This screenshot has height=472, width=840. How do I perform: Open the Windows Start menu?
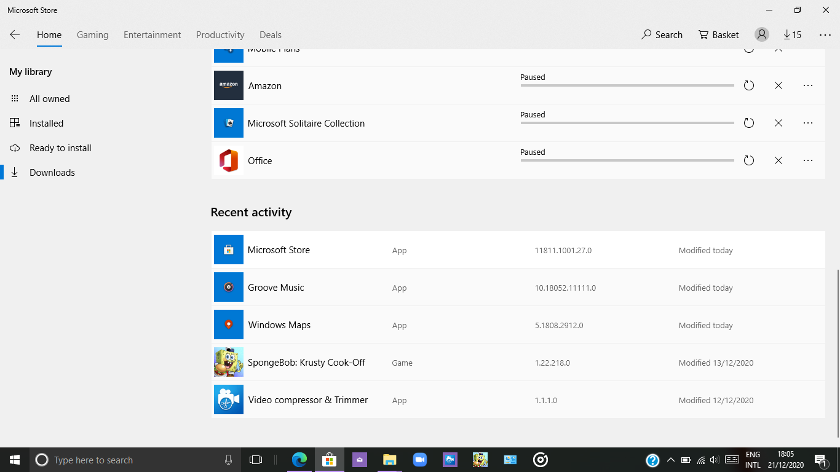coord(15,460)
